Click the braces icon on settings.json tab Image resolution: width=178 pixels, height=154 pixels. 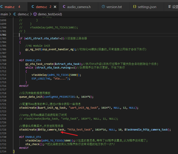tap(135, 7)
